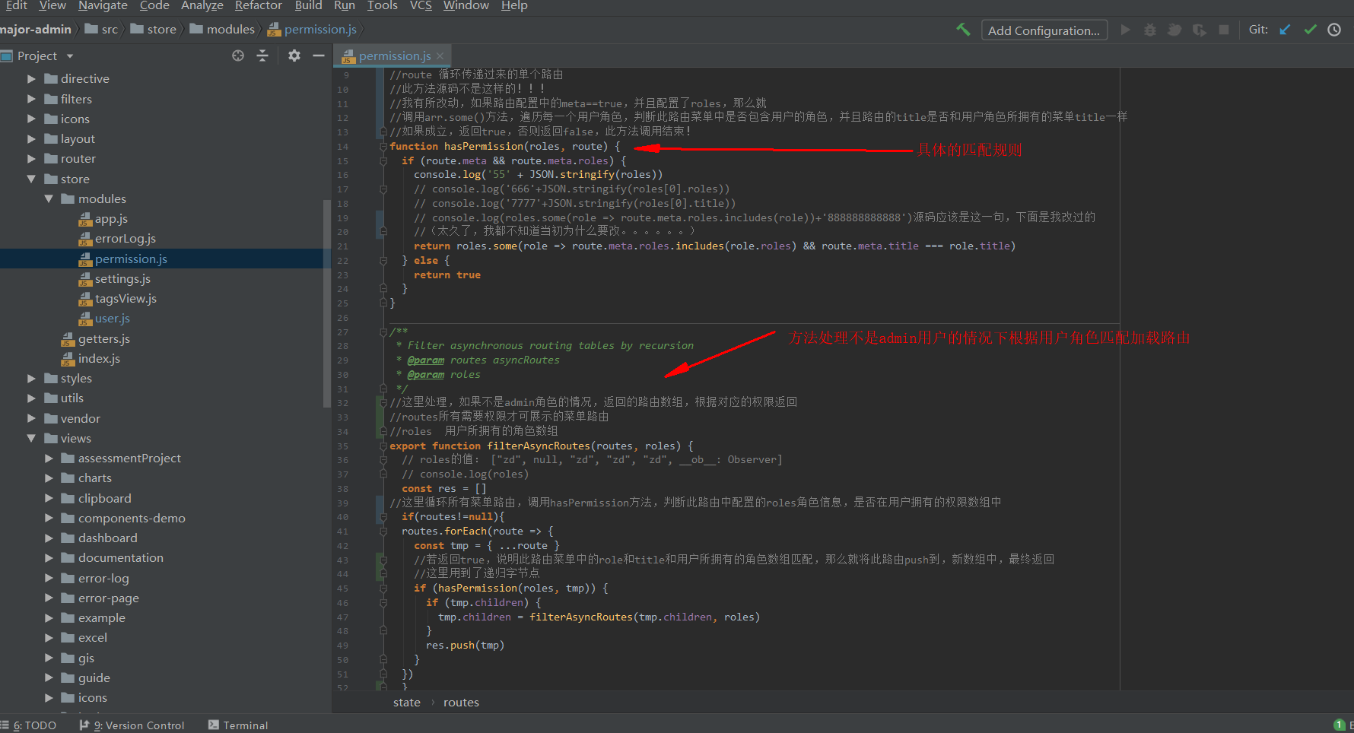Open Project panel settings gear
This screenshot has width=1354, height=733.
(x=294, y=56)
